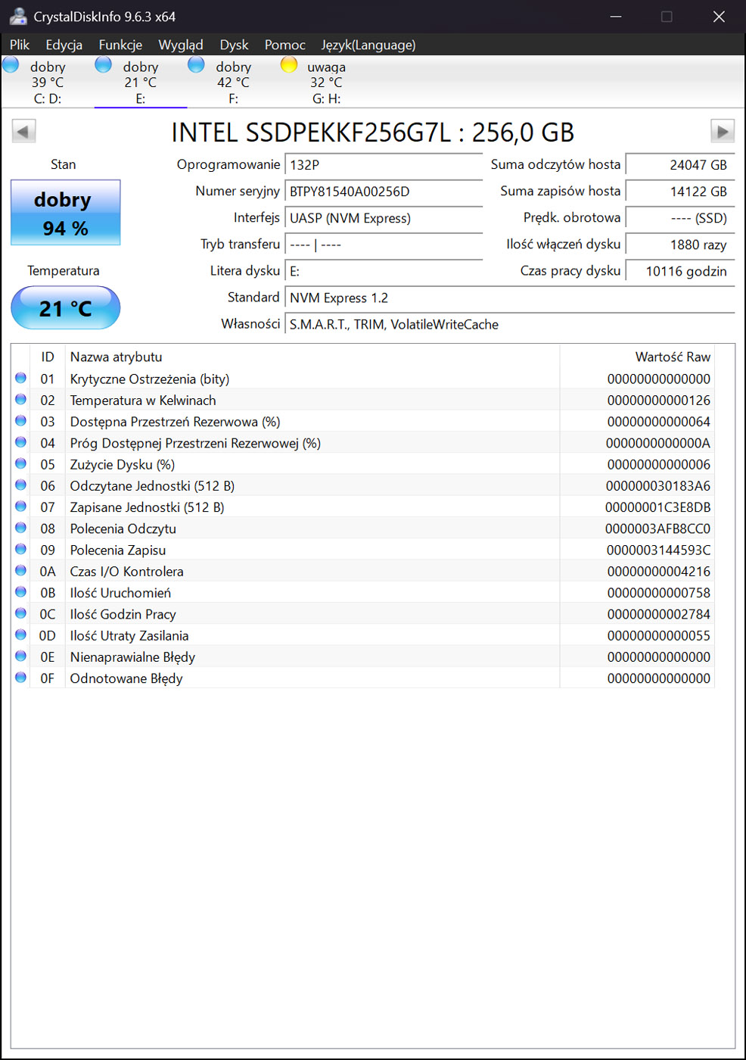Click the Nazwa atrybutu column header
Viewport: 746px width, 1060px height.
pos(312,357)
